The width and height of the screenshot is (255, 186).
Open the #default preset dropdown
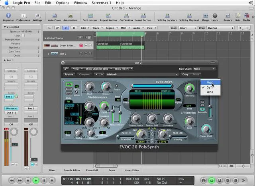tap(142, 74)
